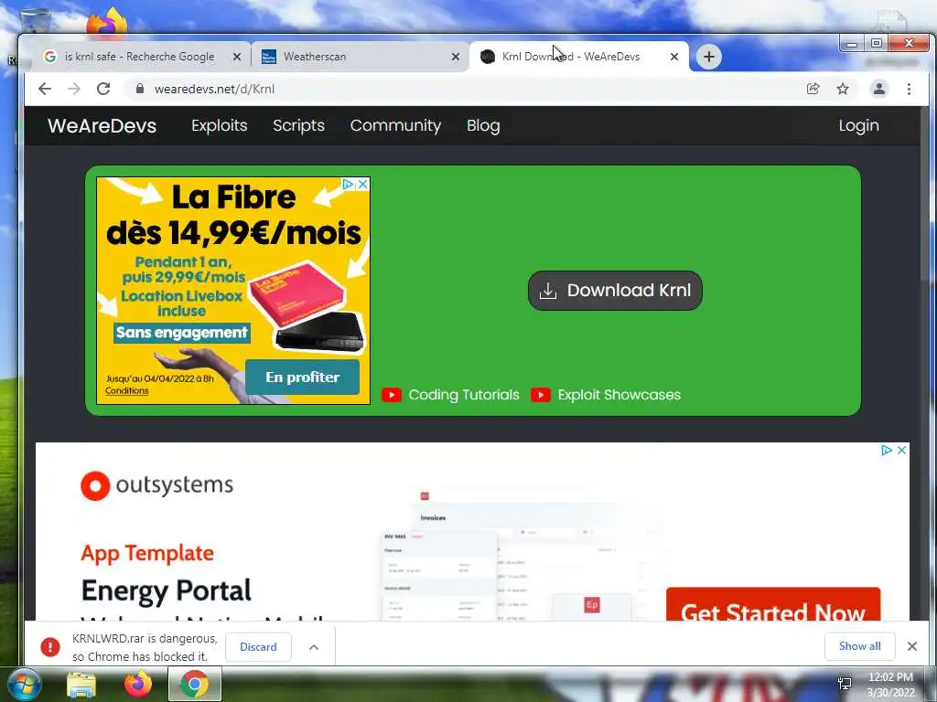Click the WeAreDevs site logo

coord(102,126)
